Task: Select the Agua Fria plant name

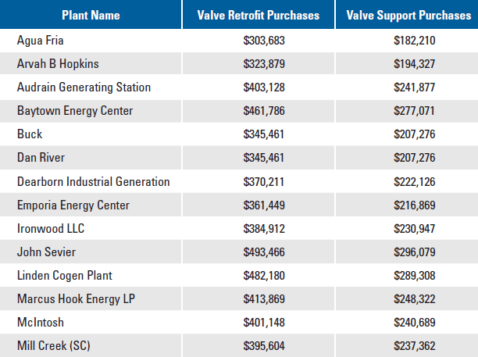Action: (x=42, y=40)
